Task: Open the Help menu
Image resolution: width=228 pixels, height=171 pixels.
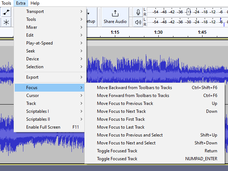Action: pyautogui.click(x=35, y=3)
